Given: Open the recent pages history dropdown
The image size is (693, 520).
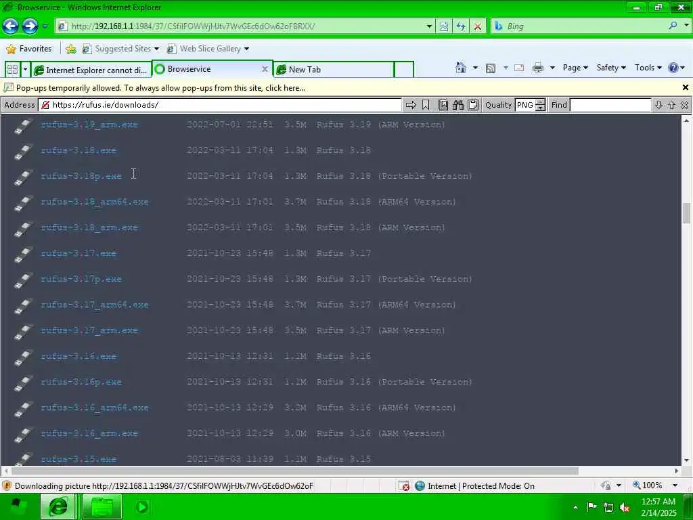Looking at the screenshot, I should [x=45, y=26].
